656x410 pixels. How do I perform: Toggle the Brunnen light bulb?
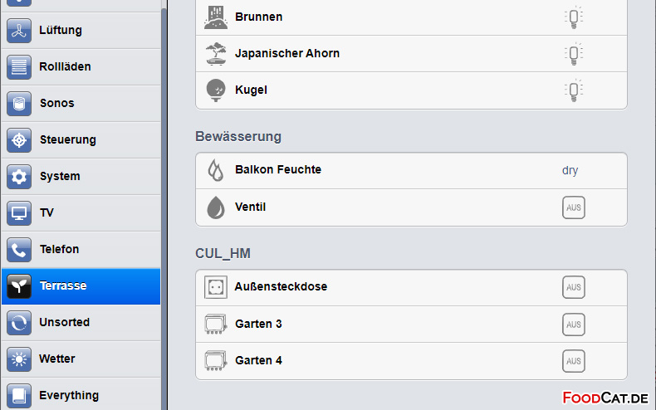tap(574, 17)
